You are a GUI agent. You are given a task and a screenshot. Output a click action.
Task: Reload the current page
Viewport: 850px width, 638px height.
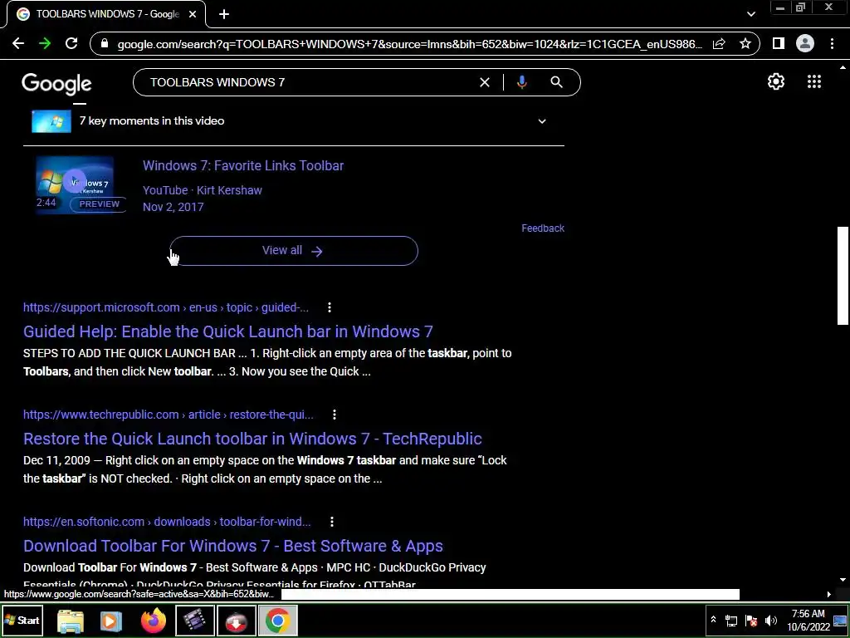coord(71,43)
